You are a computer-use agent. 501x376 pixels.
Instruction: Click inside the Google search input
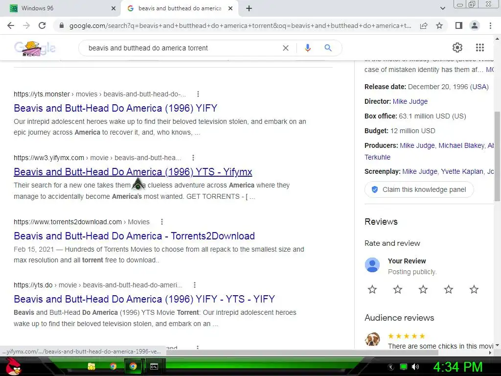click(182, 48)
